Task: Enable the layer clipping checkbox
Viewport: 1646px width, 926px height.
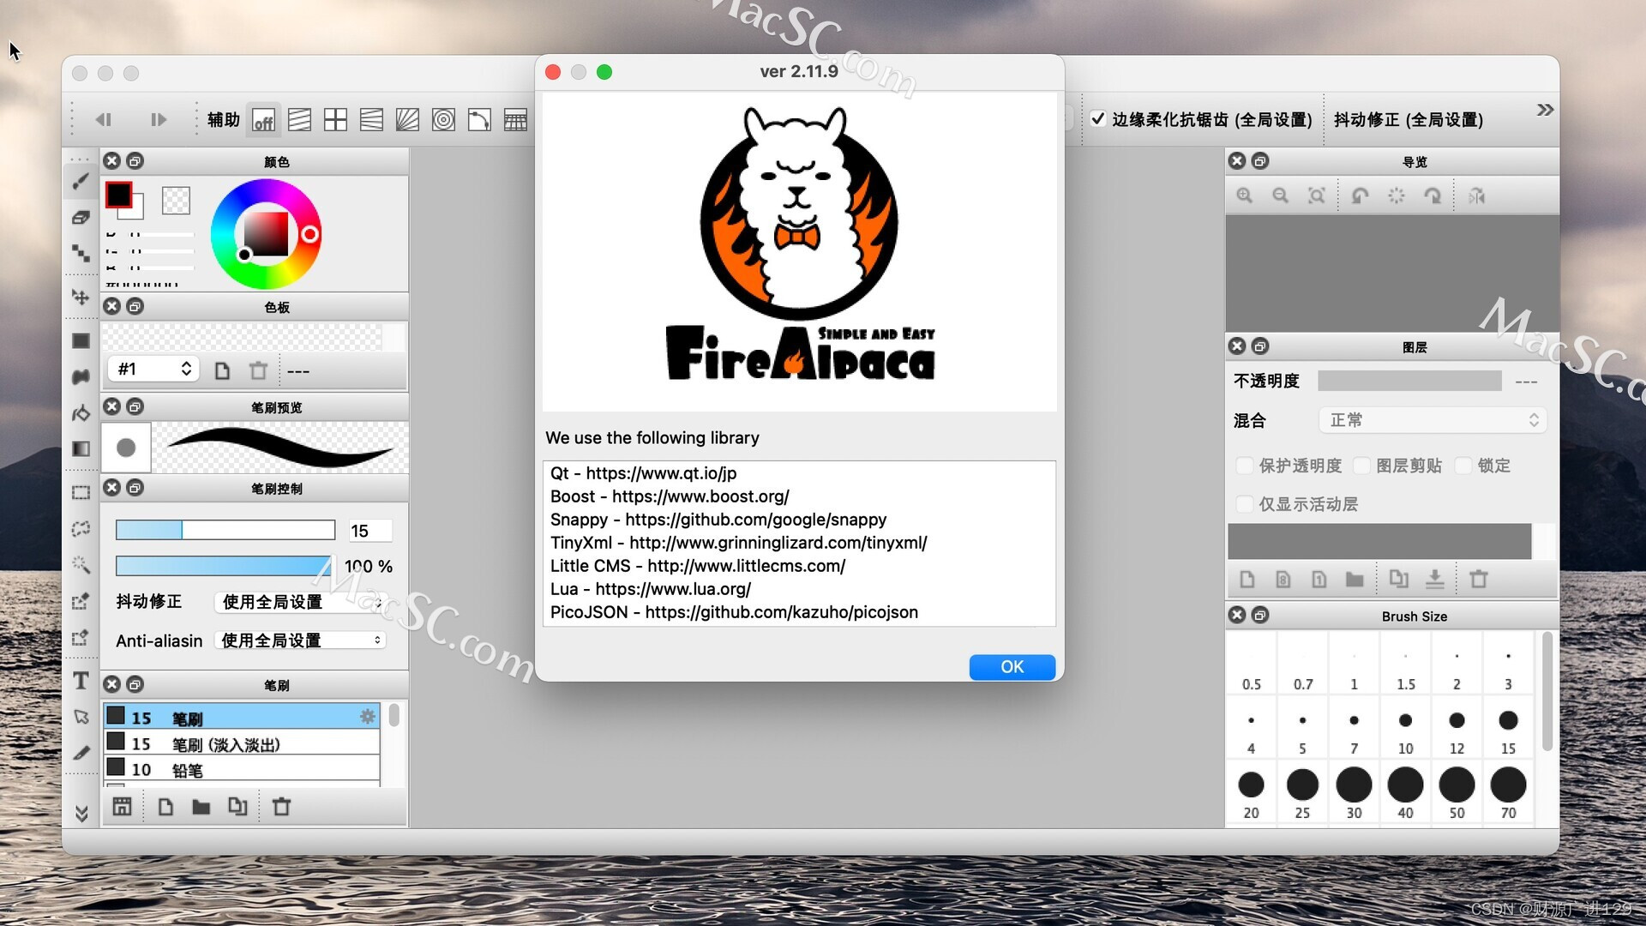Action: coord(1361,466)
